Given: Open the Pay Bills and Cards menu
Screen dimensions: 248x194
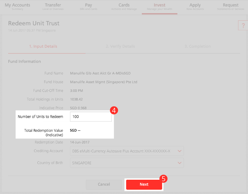Looking at the screenshot, I should click(88, 7).
